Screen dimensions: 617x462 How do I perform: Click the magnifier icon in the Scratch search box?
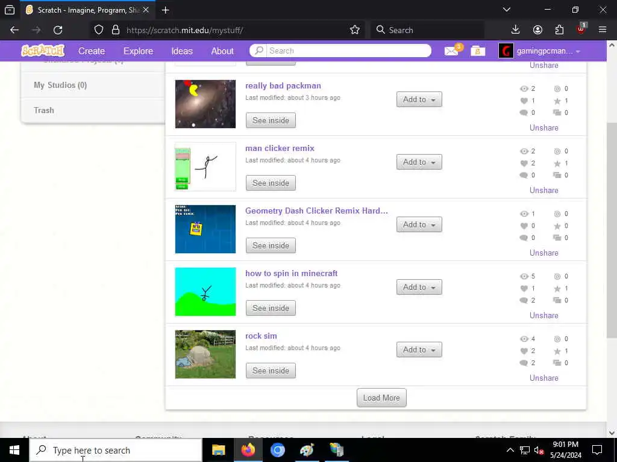[259, 51]
